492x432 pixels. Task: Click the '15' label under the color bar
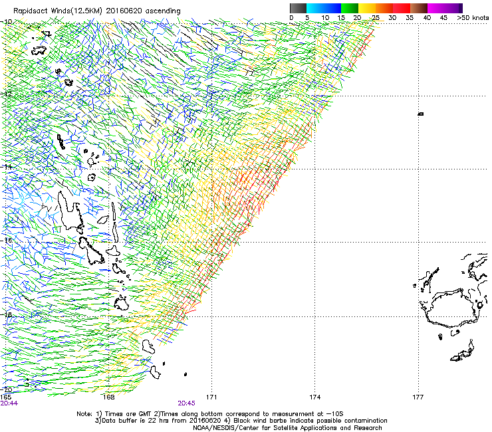point(341,17)
